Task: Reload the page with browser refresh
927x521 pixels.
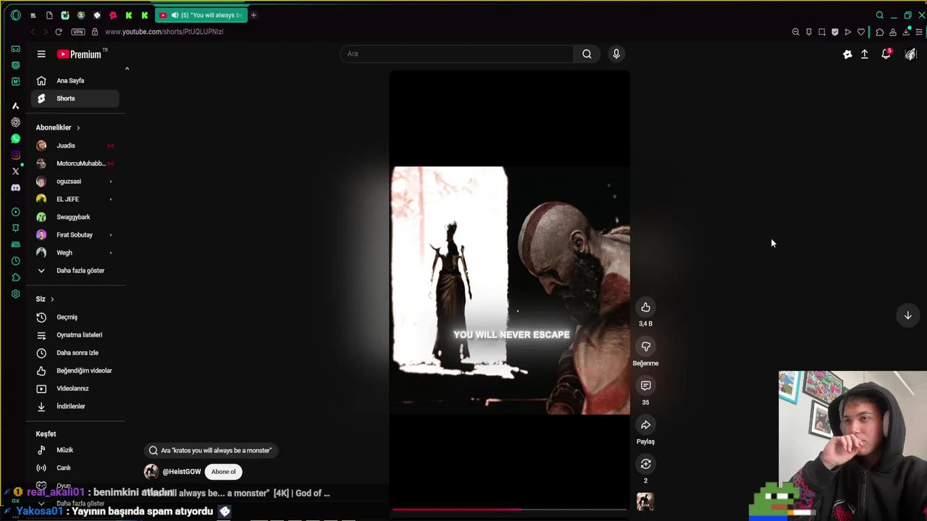Action: click(59, 32)
